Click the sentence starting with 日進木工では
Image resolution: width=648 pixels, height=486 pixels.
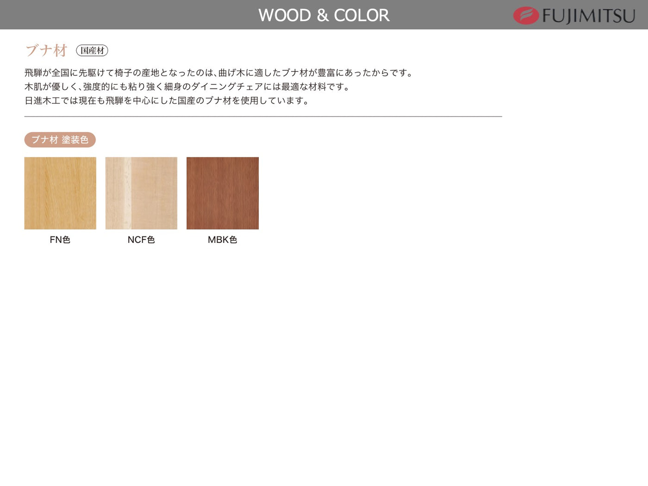tap(167, 100)
